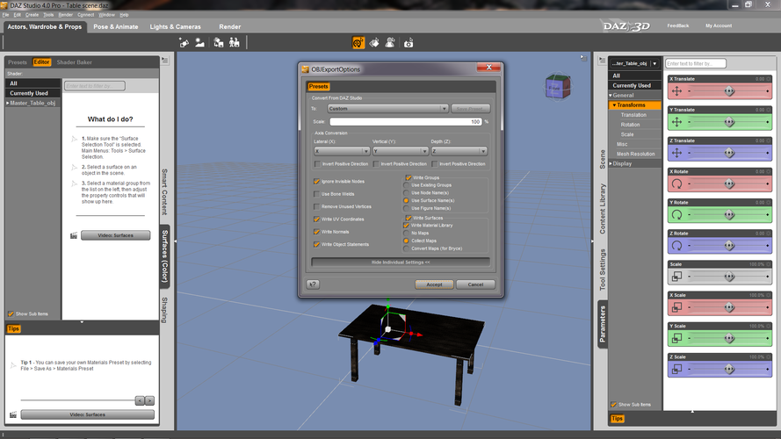Image resolution: width=781 pixels, height=439 pixels.
Task: Expand Master_Table_obj in surfaces list
Action: coord(8,103)
